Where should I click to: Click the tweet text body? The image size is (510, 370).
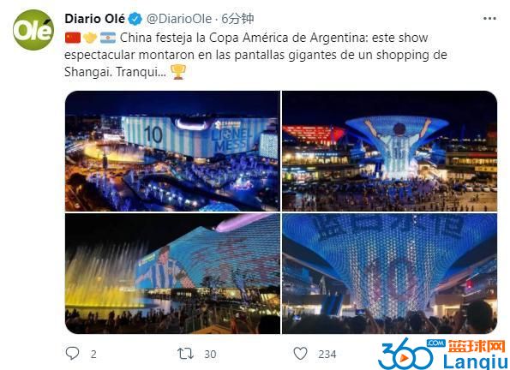click(x=255, y=55)
